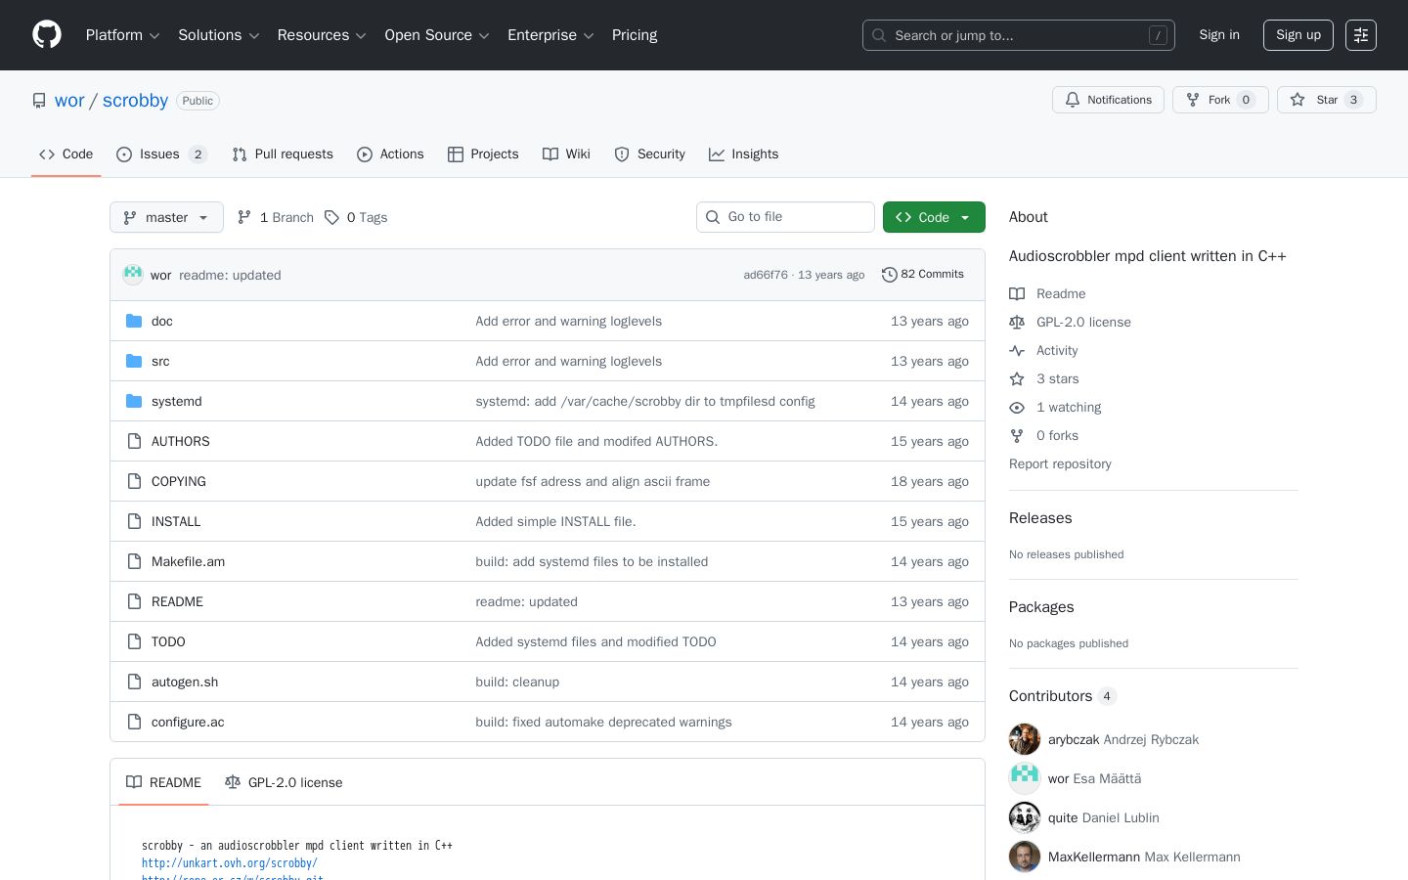Click the AUTHORS file icon
The height and width of the screenshot is (880, 1408).
pyautogui.click(x=134, y=441)
